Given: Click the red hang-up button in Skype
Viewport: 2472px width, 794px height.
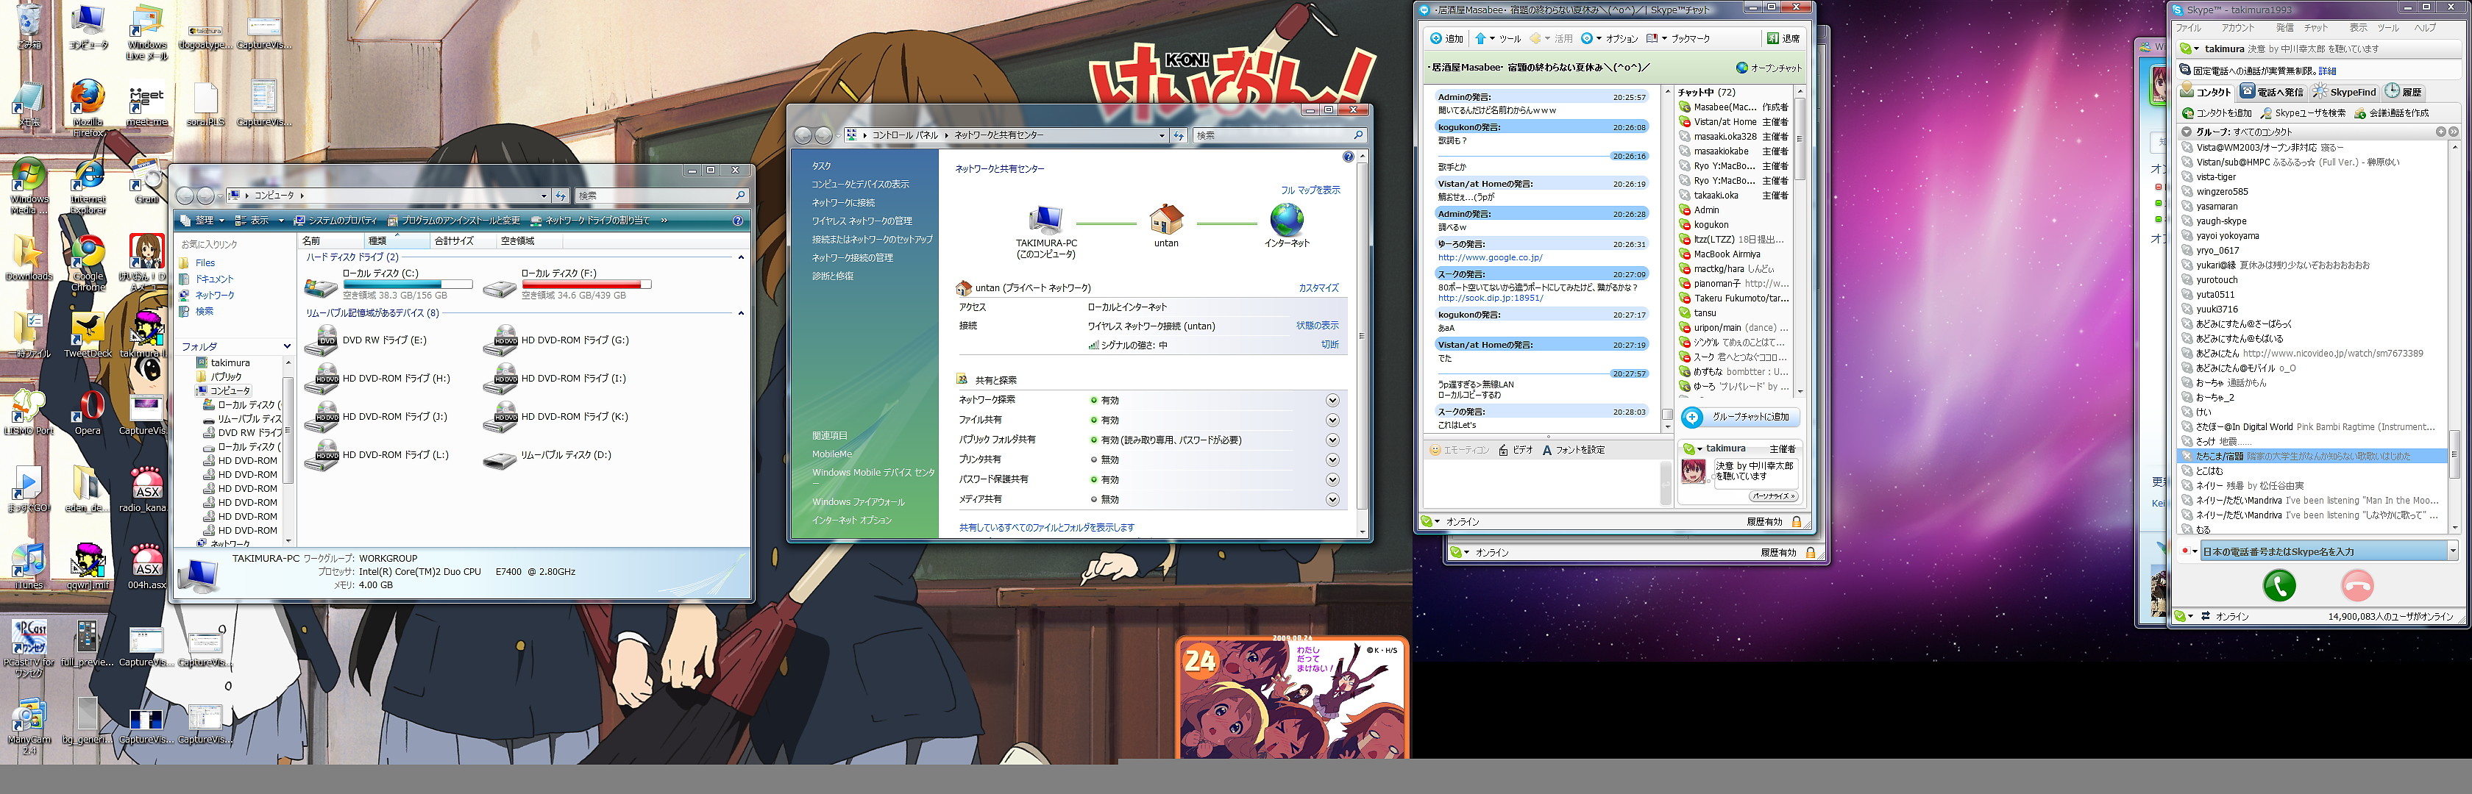Looking at the screenshot, I should 2356,585.
